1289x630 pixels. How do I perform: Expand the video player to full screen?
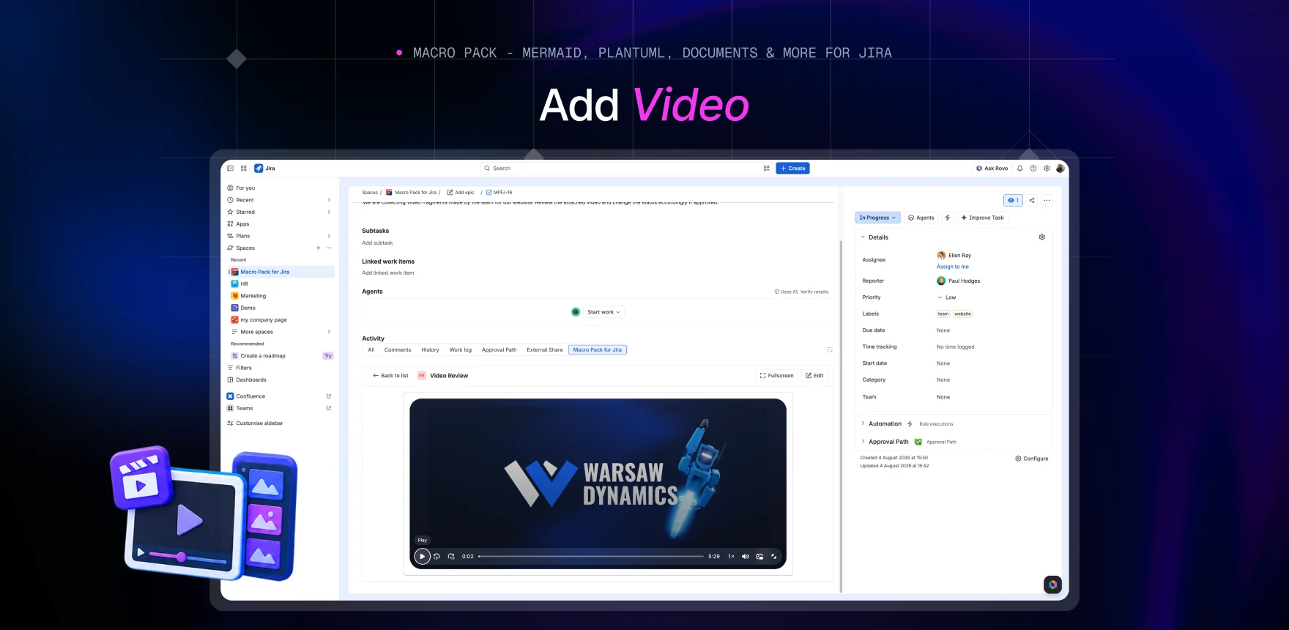pos(773,557)
